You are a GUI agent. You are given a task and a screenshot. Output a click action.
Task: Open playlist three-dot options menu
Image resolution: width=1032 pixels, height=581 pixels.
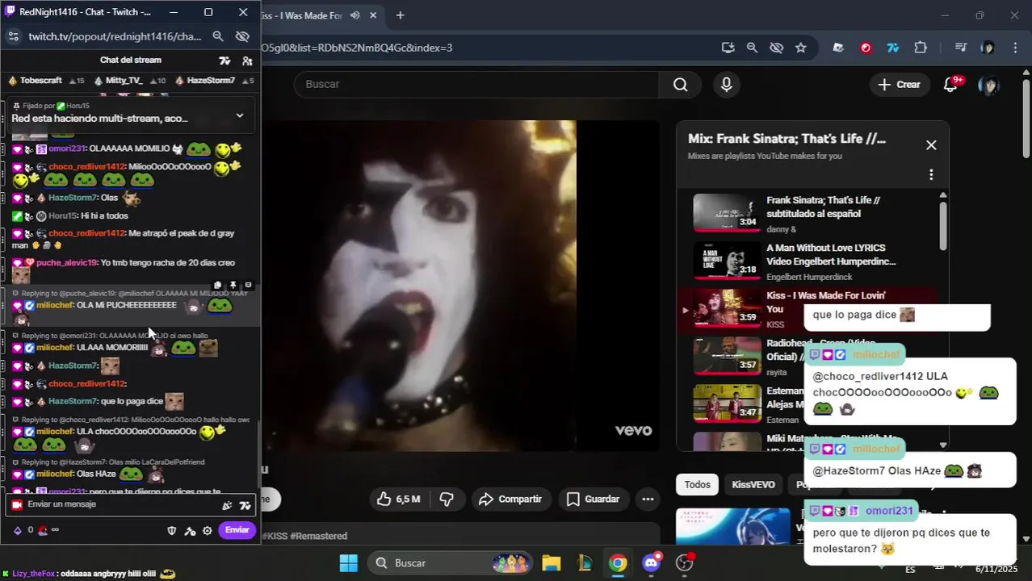[x=931, y=174]
